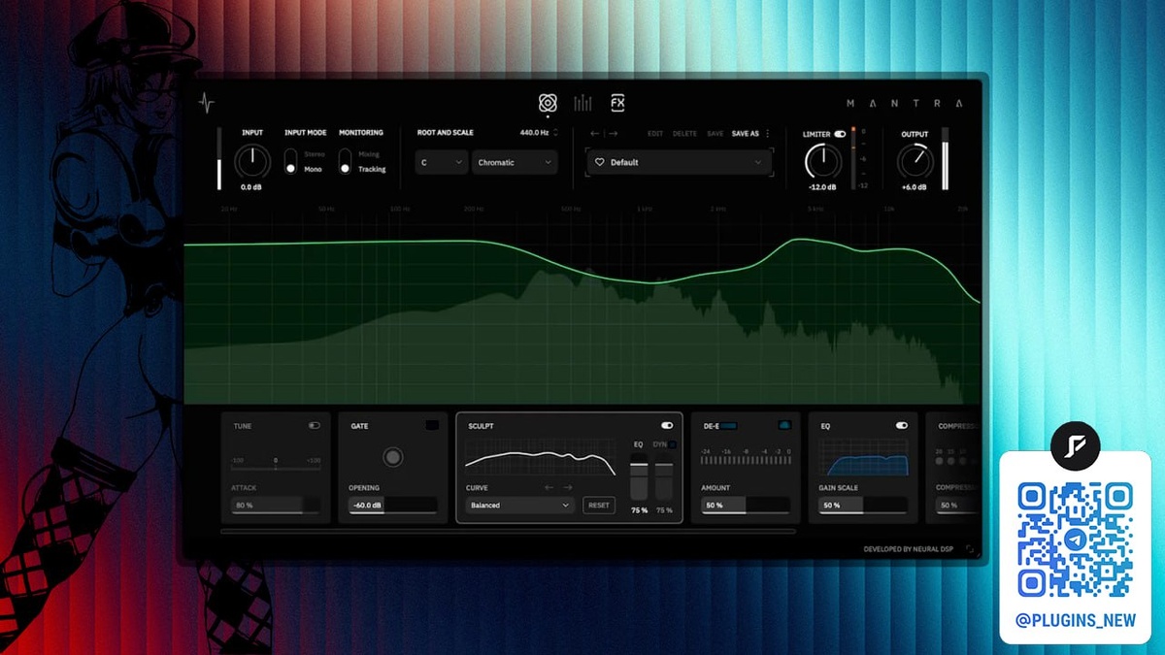Click the Output gain knob

click(915, 161)
